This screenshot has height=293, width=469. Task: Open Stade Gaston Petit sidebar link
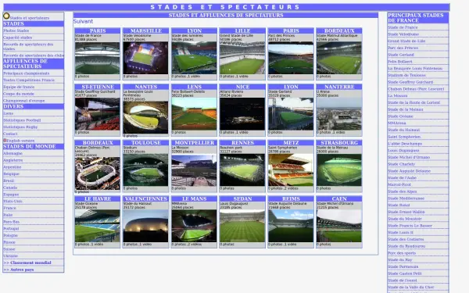(405, 273)
